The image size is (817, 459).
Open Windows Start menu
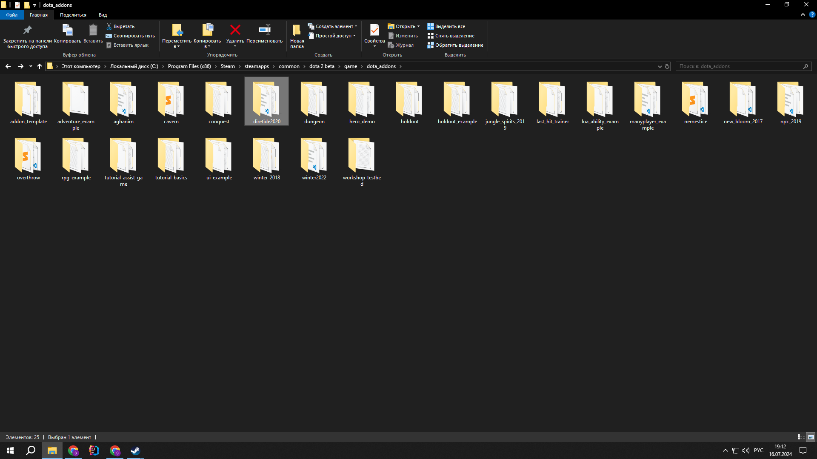10,450
